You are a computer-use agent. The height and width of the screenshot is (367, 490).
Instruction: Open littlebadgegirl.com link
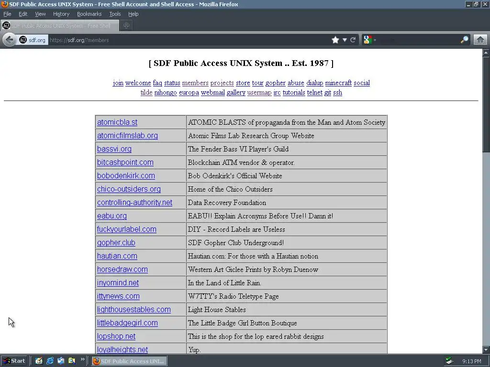(x=127, y=323)
